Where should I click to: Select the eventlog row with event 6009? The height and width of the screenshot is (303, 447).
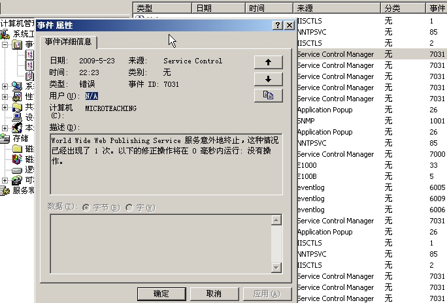tap(372, 199)
